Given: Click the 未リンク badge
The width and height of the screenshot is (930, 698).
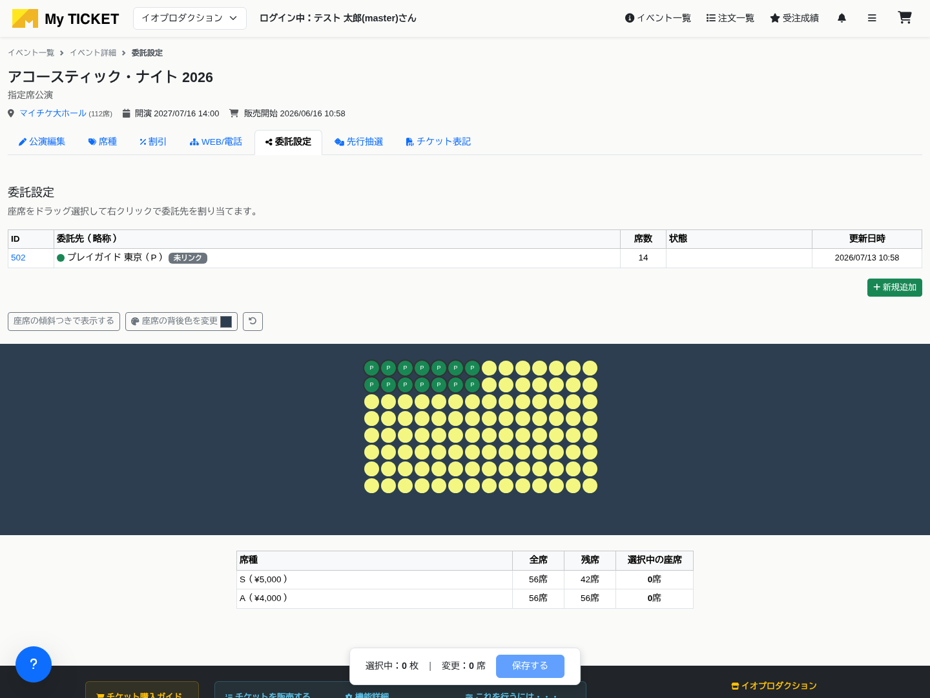Looking at the screenshot, I should tap(188, 258).
